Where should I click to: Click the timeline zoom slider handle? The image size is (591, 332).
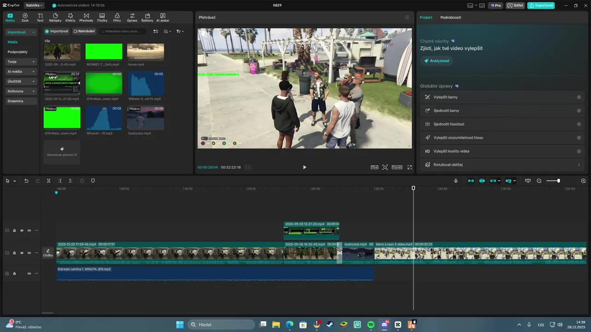[x=559, y=181]
